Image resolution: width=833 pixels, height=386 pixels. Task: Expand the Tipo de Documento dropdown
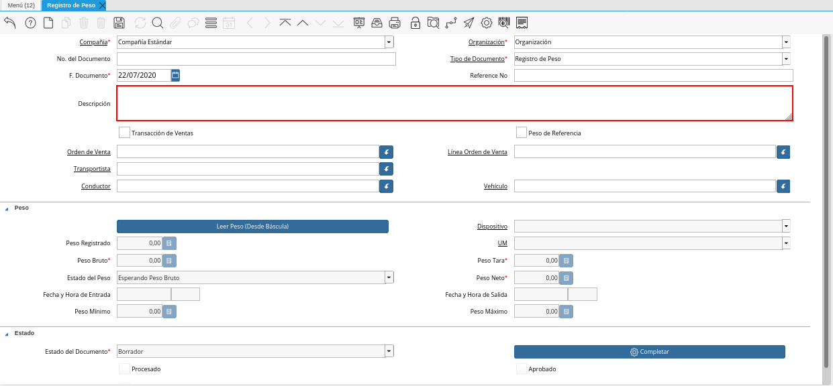786,59
